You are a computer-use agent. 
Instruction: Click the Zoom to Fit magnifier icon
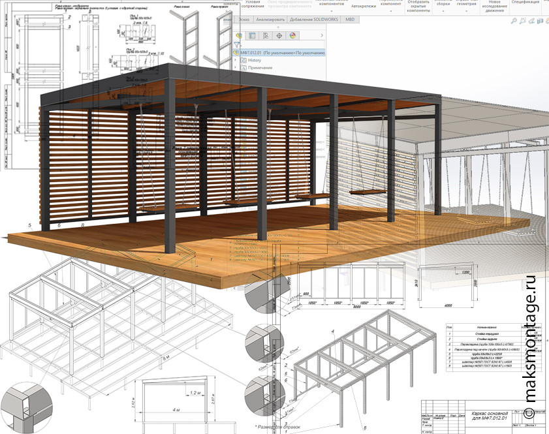pos(514,21)
